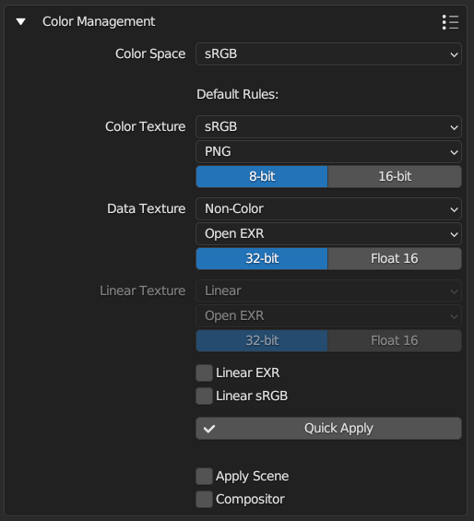The width and height of the screenshot is (474, 521).
Task: Open the panel presets list icon
Action: pyautogui.click(x=450, y=22)
